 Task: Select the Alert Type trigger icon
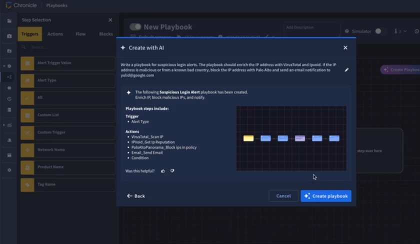click(x=27, y=80)
